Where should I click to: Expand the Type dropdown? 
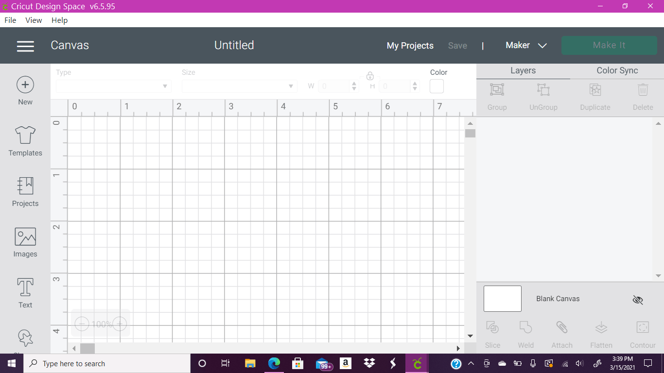[x=113, y=86]
